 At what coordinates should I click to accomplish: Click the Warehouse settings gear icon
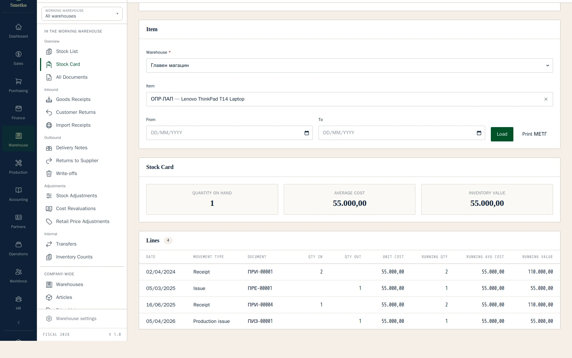[49, 319]
